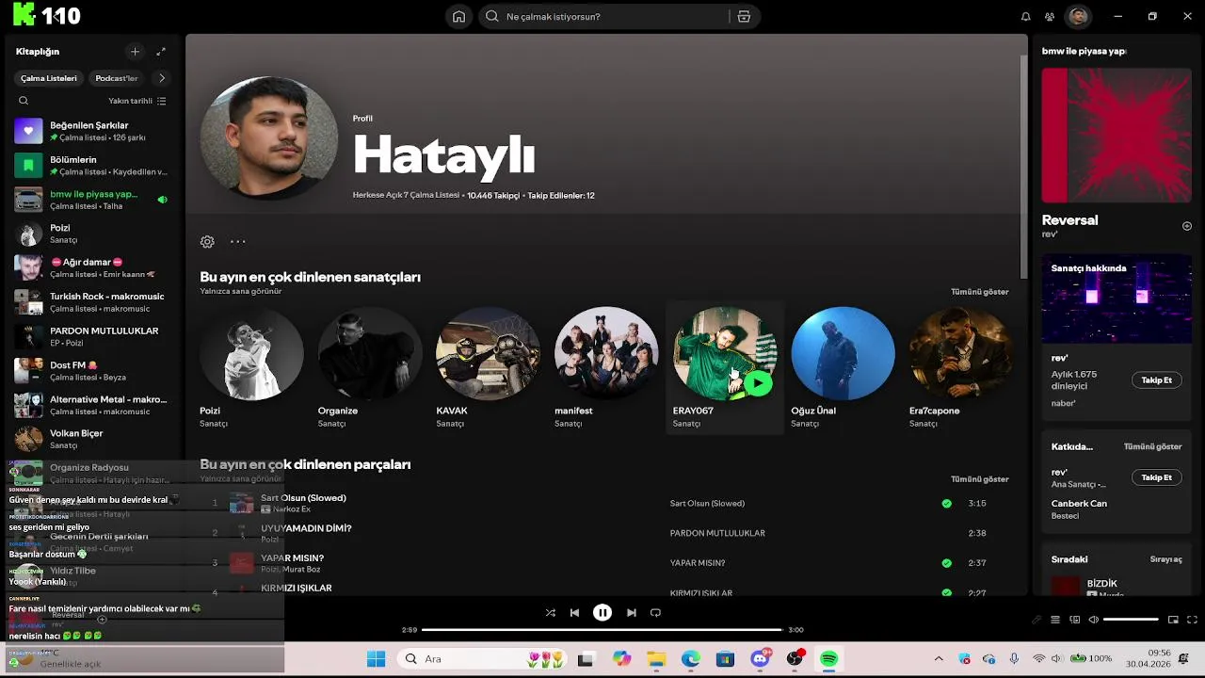Open the Home page via house icon
This screenshot has height=678, width=1205.
pyautogui.click(x=458, y=16)
